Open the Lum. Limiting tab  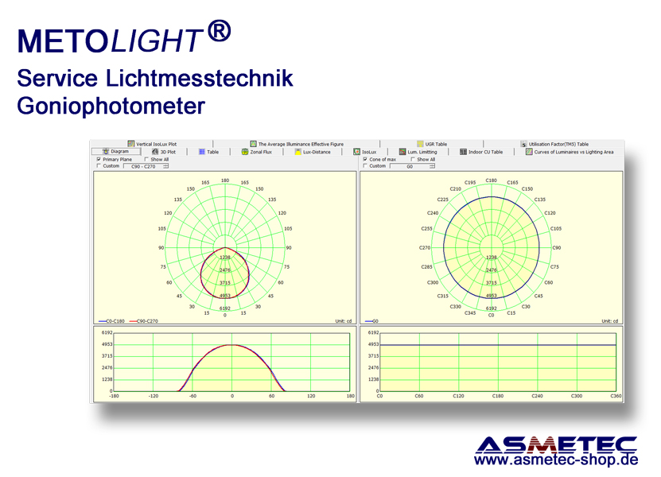coord(418,152)
